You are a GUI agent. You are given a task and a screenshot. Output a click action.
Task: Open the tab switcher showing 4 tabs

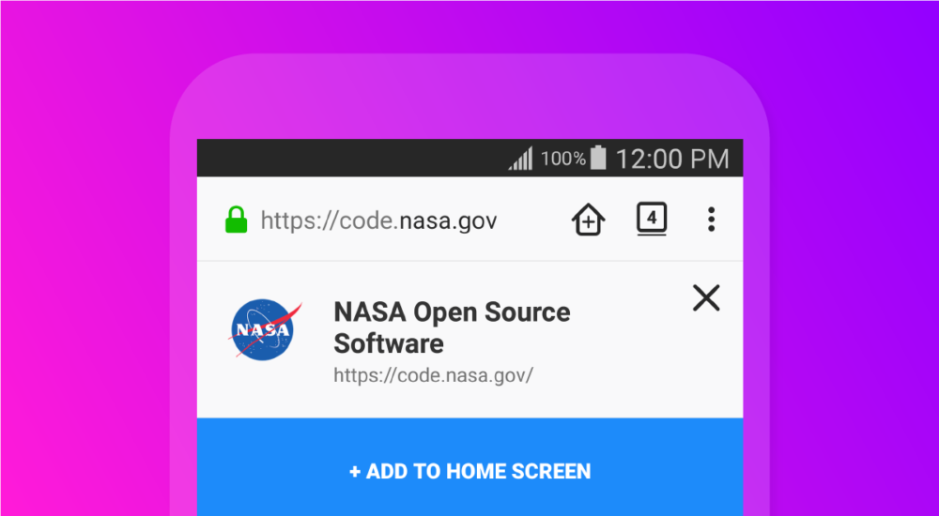652,220
